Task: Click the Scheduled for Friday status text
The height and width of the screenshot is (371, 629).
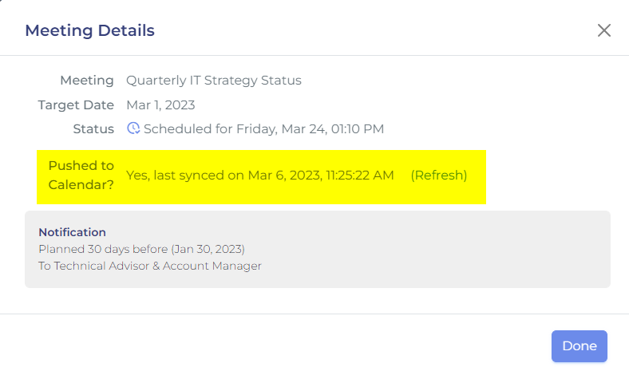Action: coord(263,128)
